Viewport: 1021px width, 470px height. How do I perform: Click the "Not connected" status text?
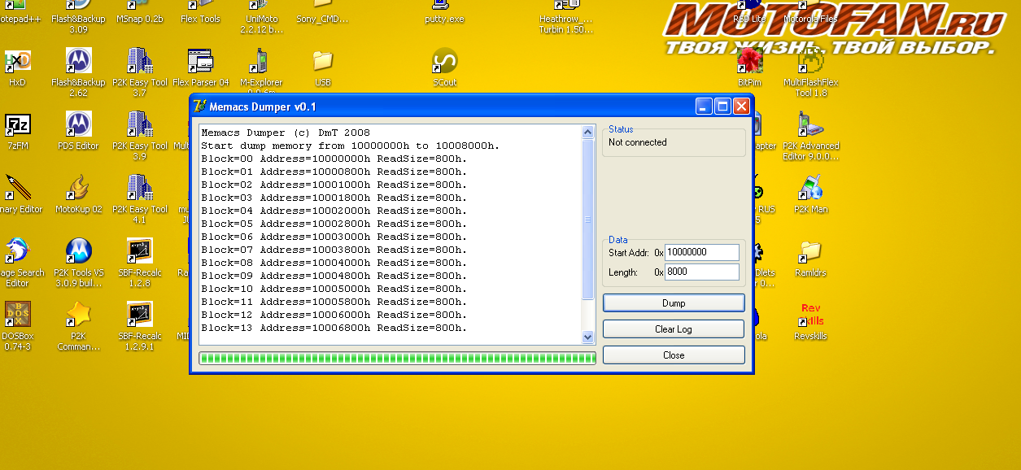coord(638,142)
